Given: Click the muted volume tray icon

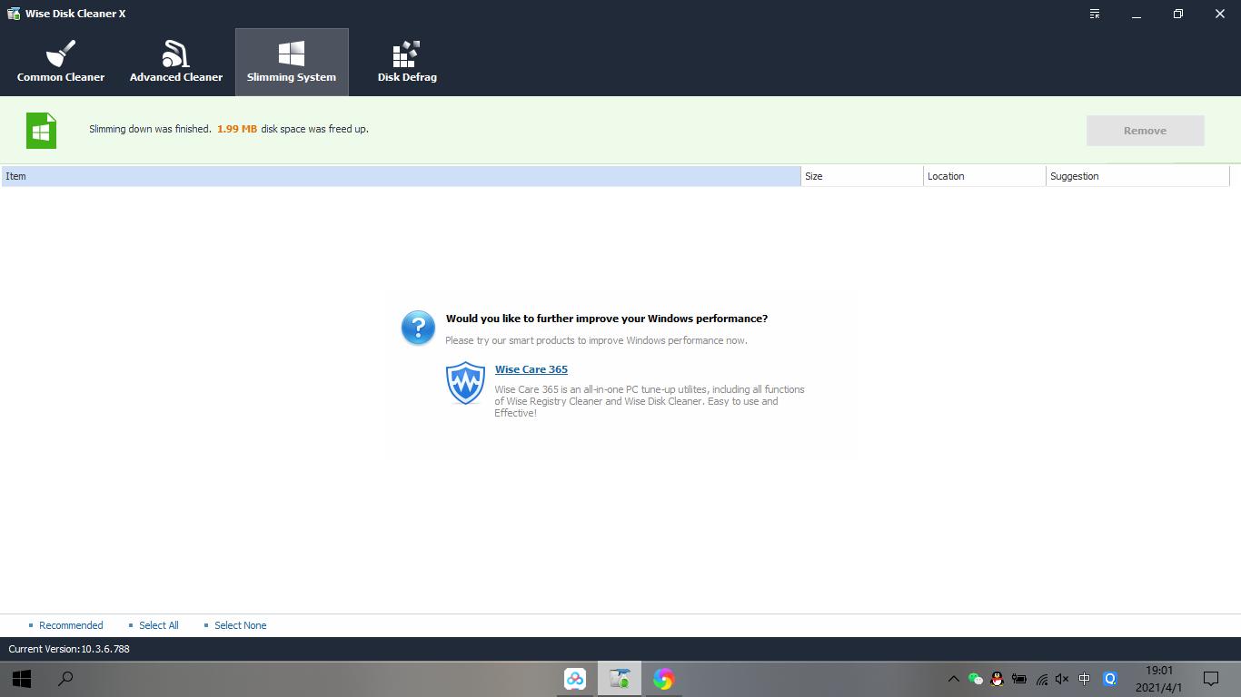Looking at the screenshot, I should (1062, 679).
